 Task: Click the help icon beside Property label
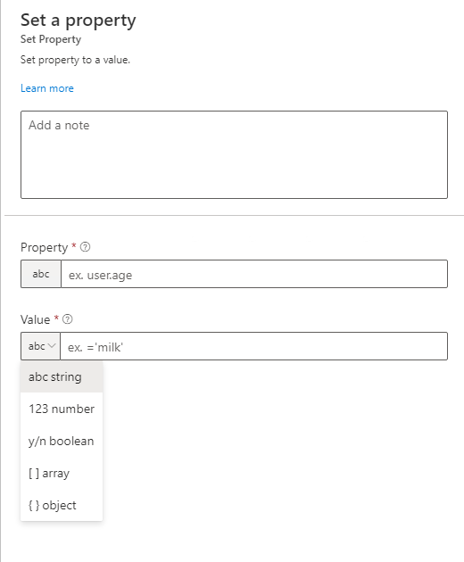85,247
